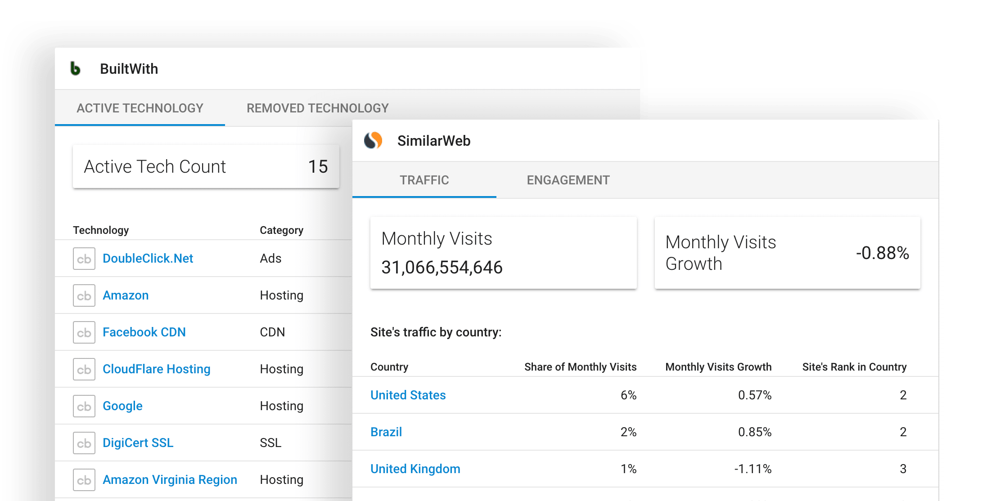Open the Brazil country link
996x501 pixels.
click(386, 432)
